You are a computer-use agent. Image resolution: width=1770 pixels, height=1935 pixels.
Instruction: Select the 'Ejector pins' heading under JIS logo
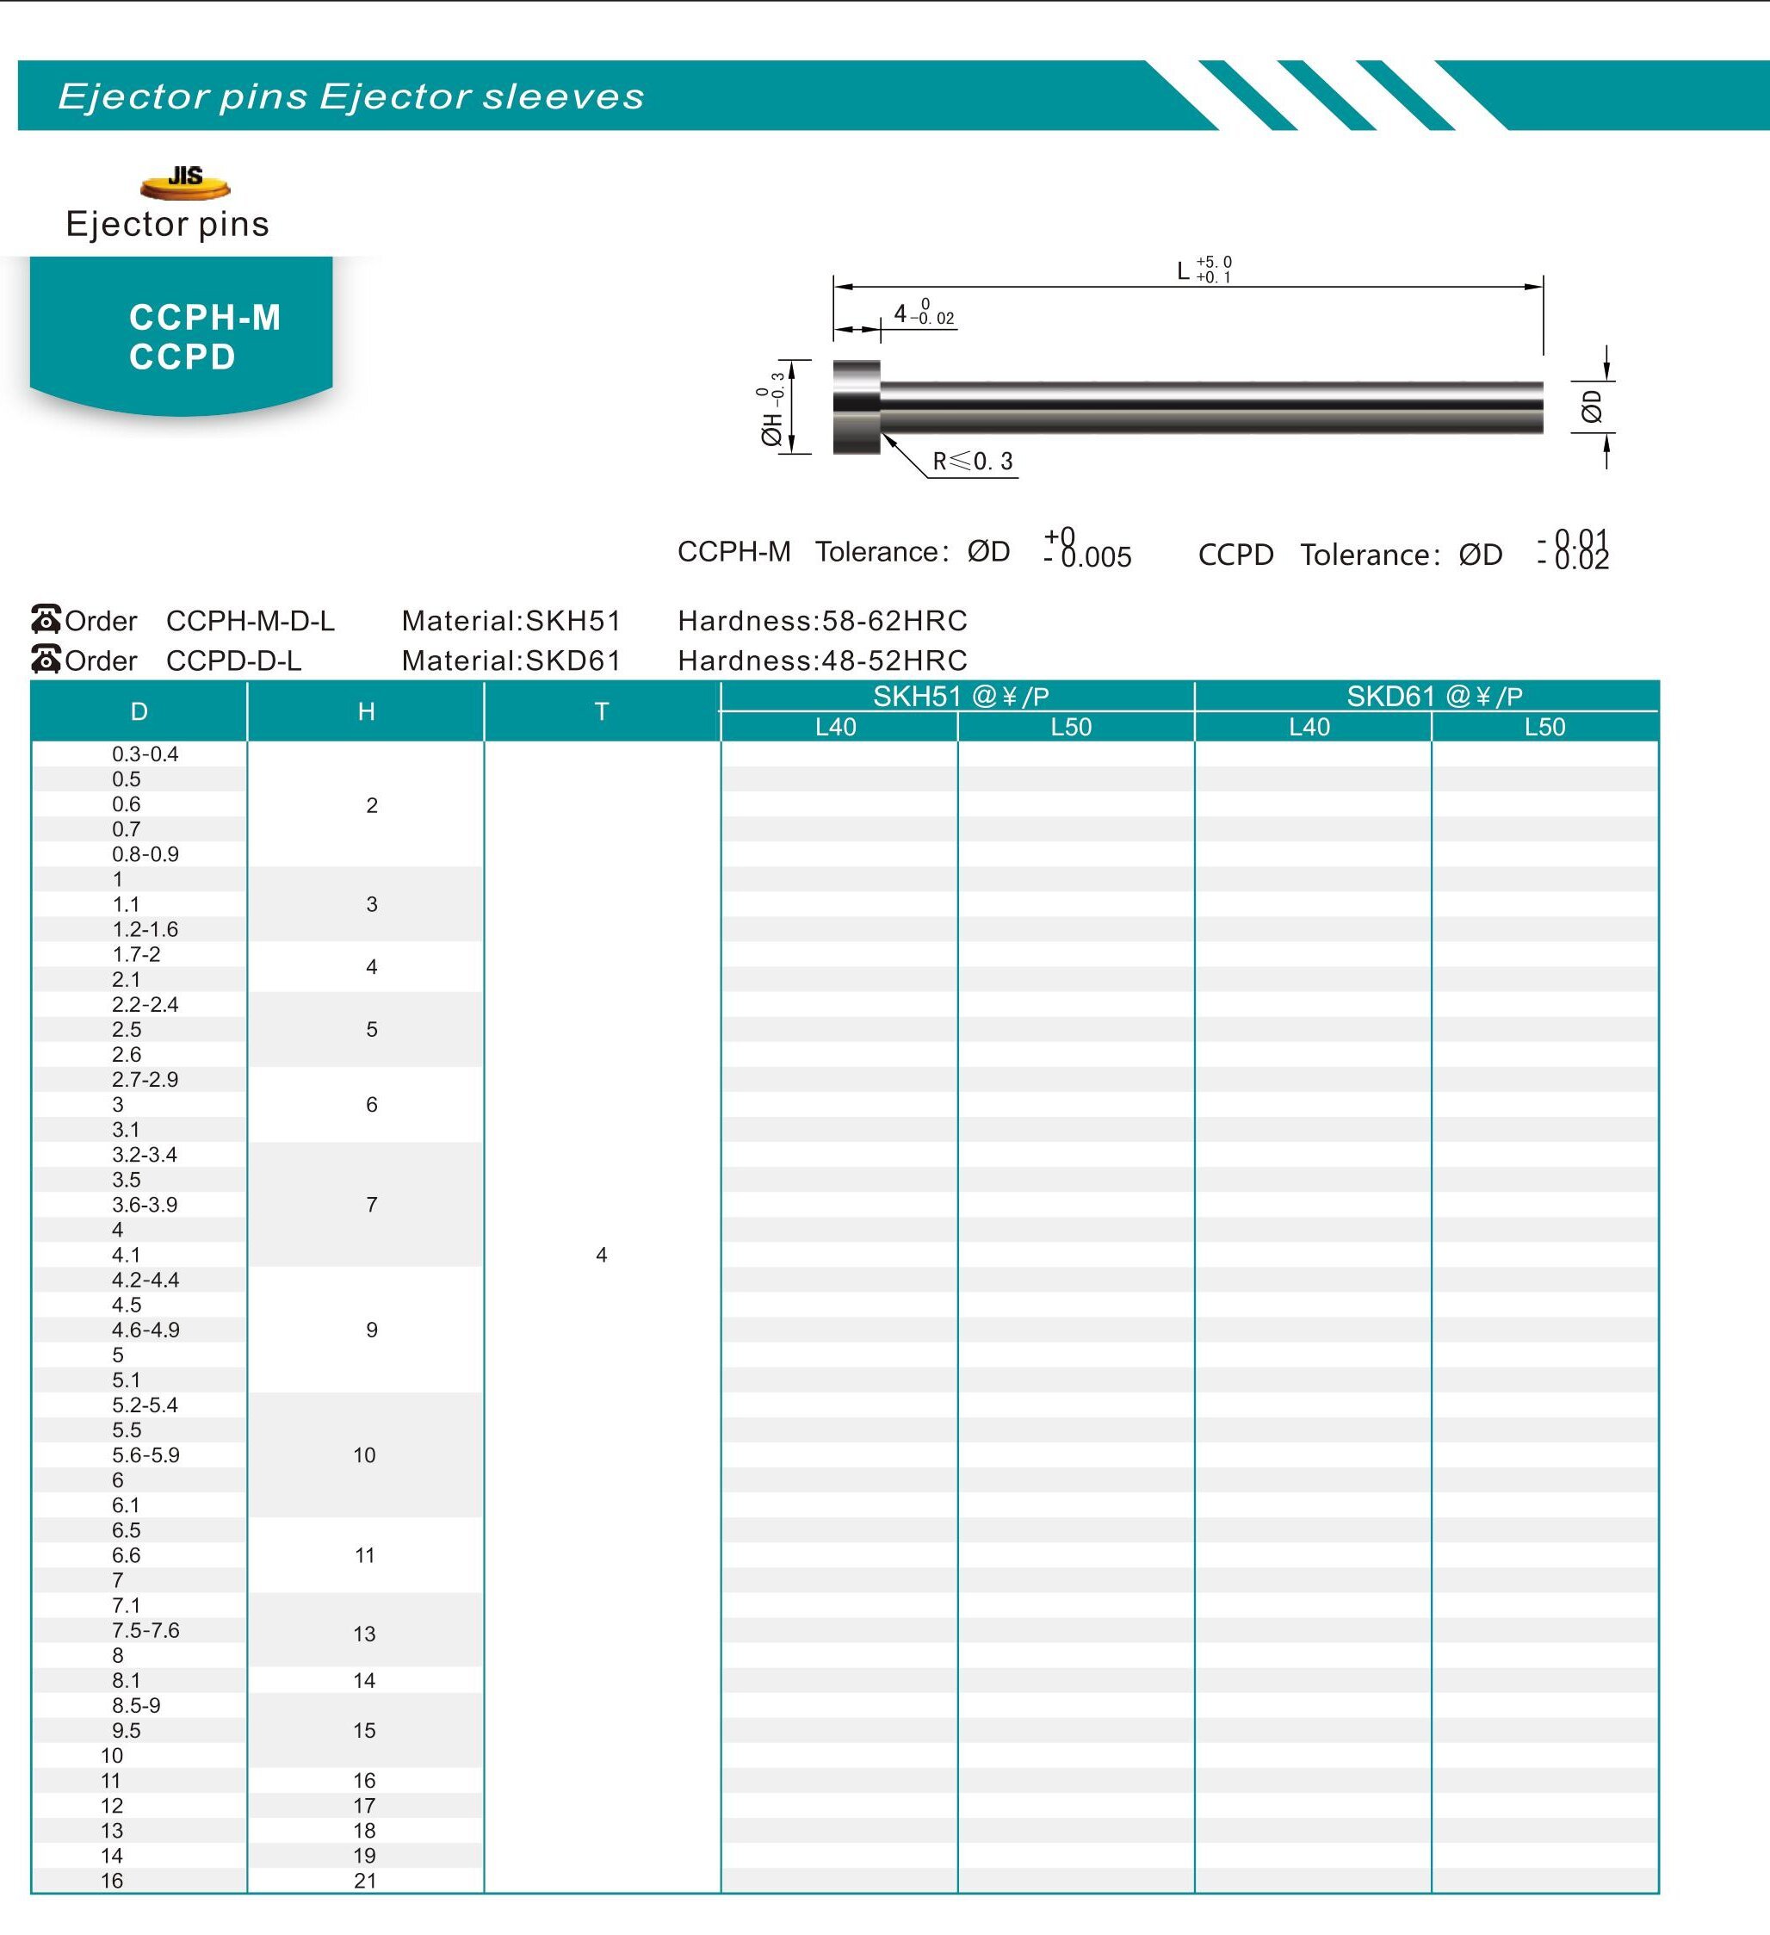coord(168,224)
